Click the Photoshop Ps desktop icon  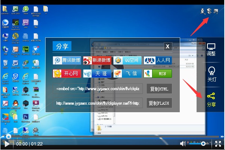coord(26,118)
